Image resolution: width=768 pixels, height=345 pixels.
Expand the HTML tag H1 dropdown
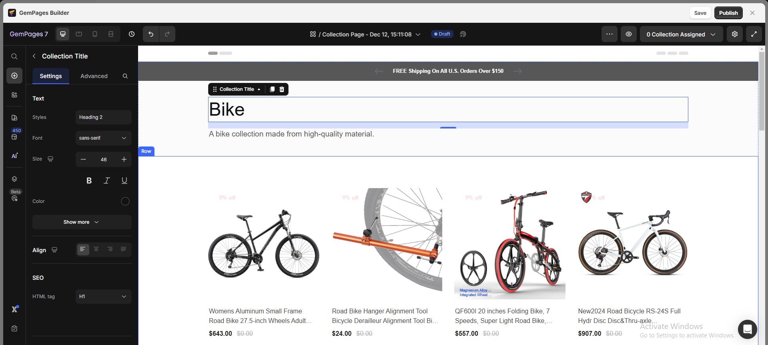[103, 297]
